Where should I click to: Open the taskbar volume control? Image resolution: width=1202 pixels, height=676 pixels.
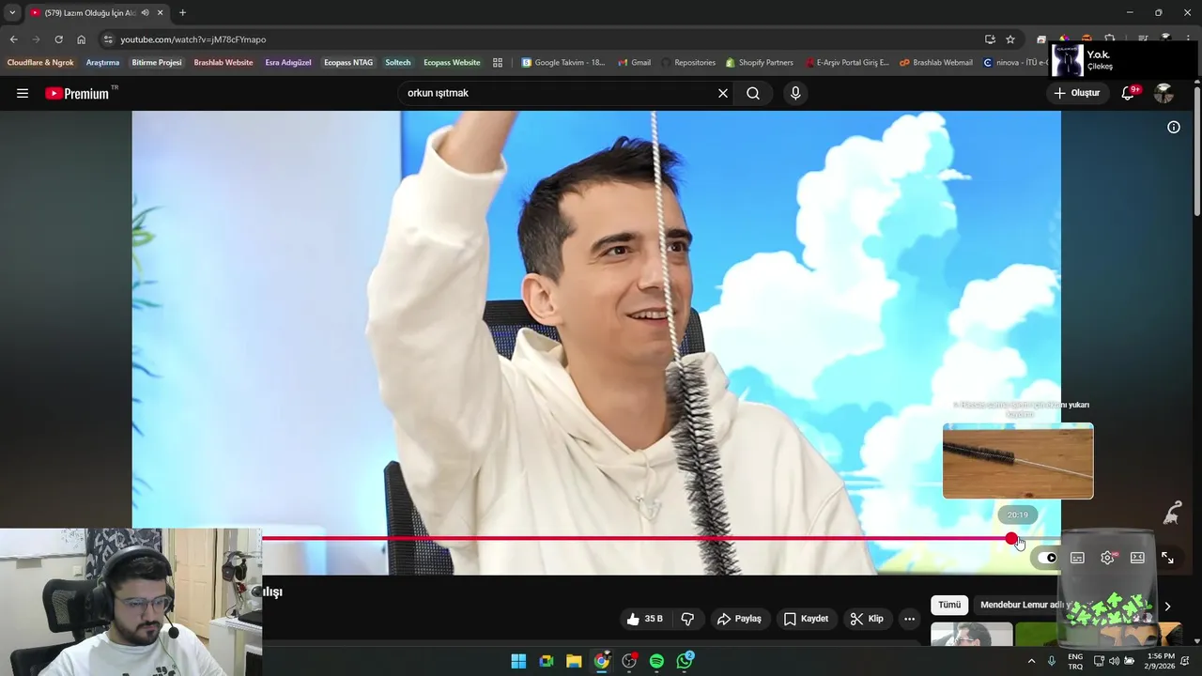1114,661
